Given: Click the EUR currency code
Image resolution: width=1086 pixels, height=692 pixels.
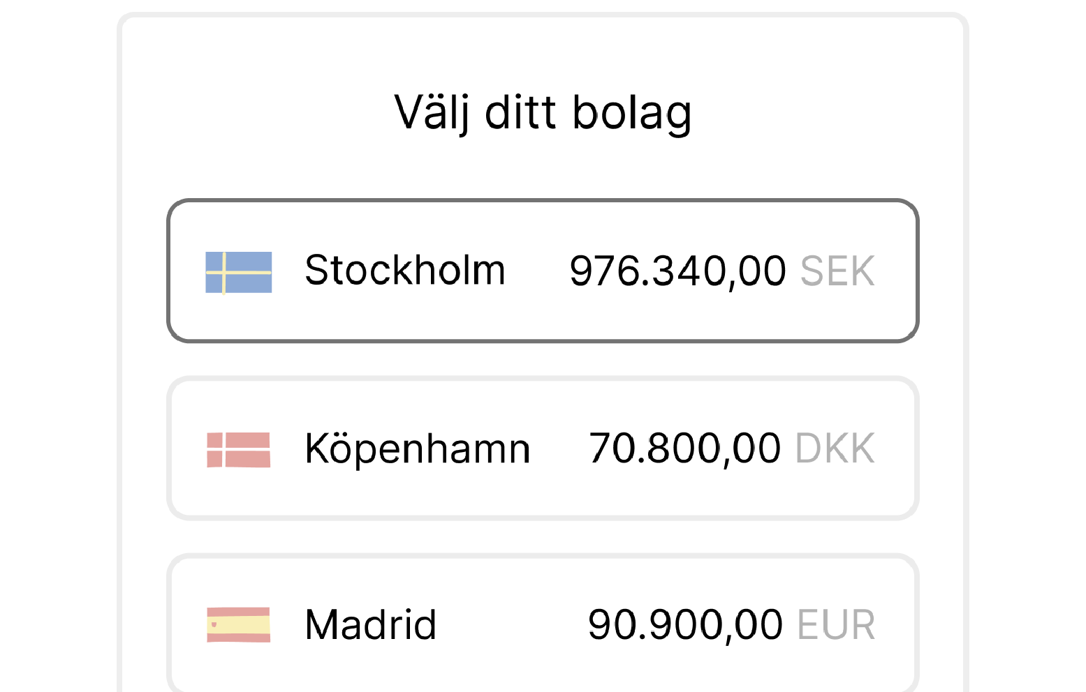Looking at the screenshot, I should [836, 625].
